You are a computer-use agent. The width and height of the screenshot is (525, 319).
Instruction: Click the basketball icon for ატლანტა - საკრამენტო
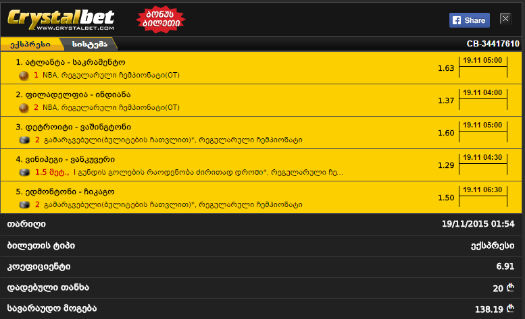point(24,76)
